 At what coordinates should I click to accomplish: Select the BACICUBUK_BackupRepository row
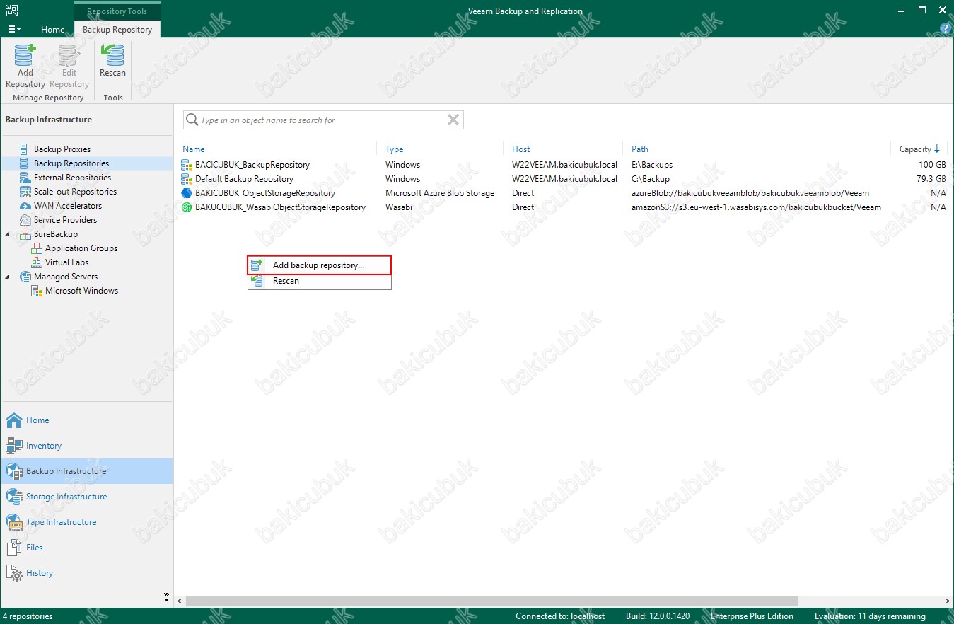[x=564, y=165]
